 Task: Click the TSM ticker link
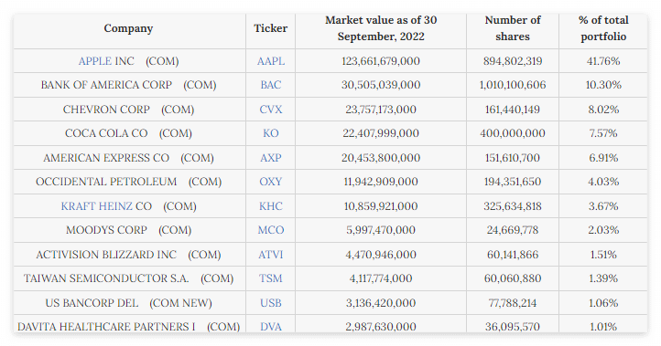point(271,278)
